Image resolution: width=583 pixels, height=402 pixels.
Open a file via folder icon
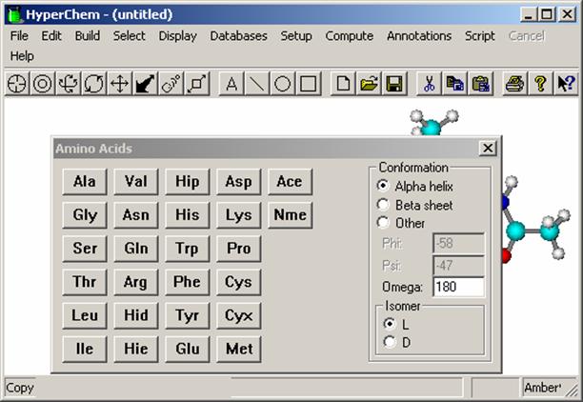point(369,84)
